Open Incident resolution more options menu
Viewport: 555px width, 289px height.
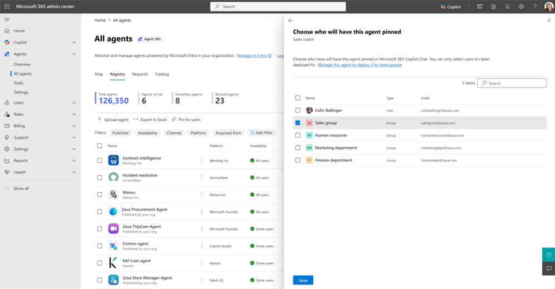pyautogui.click(x=202, y=177)
